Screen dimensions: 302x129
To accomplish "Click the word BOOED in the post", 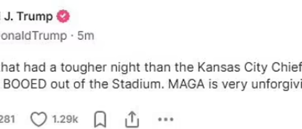I will click(x=25, y=84).
